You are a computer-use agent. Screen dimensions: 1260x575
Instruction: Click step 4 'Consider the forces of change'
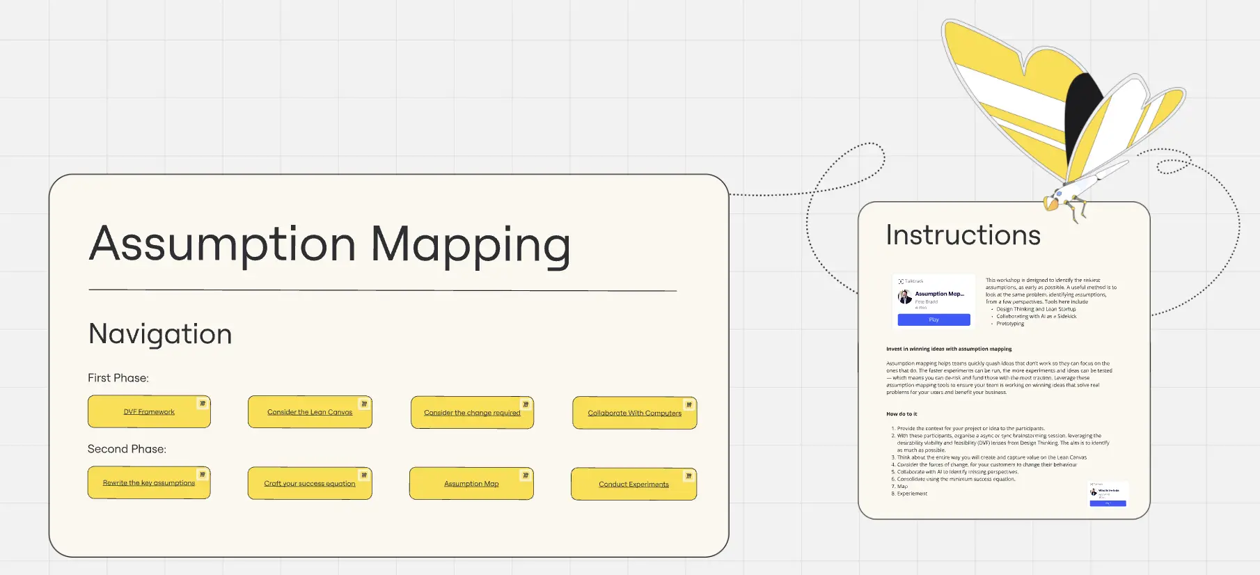pyautogui.click(x=986, y=464)
